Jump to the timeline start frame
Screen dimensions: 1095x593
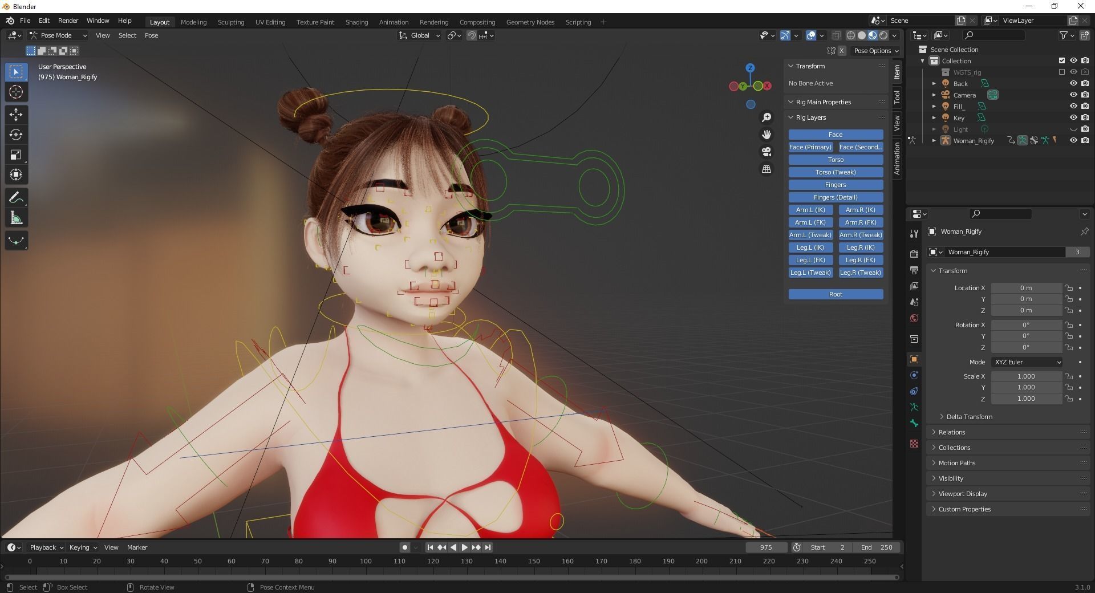[x=430, y=547]
